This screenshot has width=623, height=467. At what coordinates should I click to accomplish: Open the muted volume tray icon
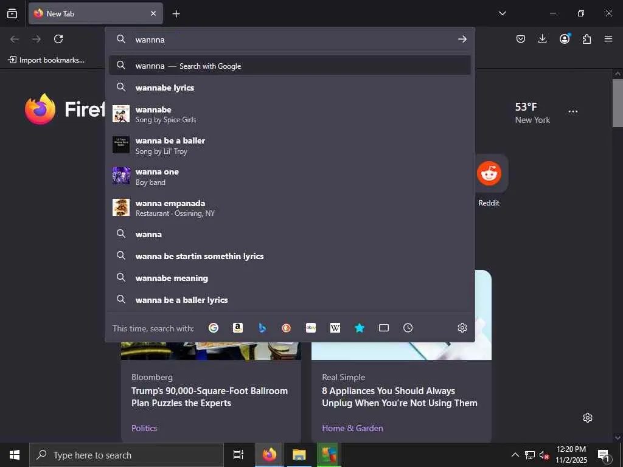(544, 455)
